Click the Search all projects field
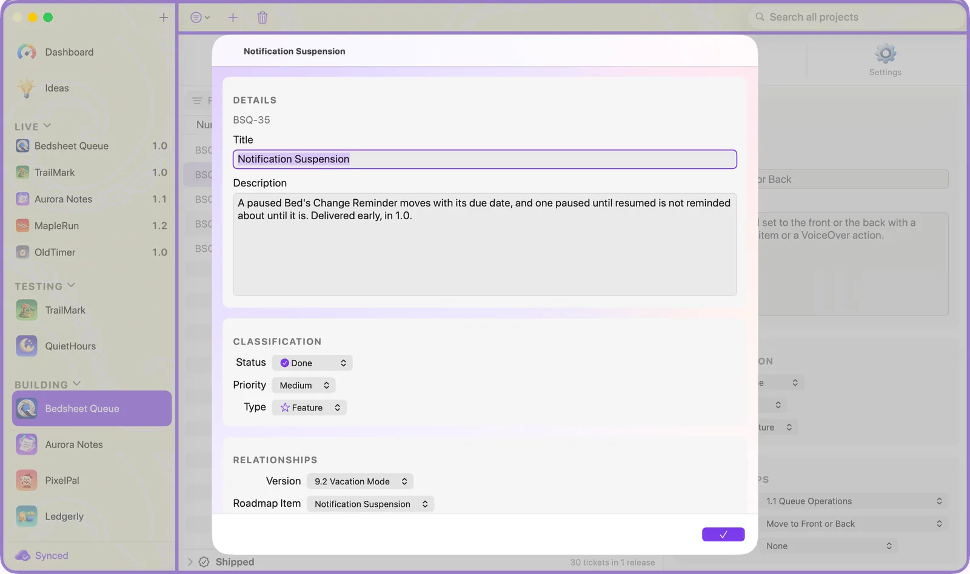The height and width of the screenshot is (574, 970). pos(856,17)
